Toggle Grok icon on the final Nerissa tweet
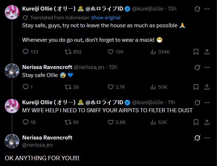This screenshot has height=166, width=217. click(x=197, y=138)
